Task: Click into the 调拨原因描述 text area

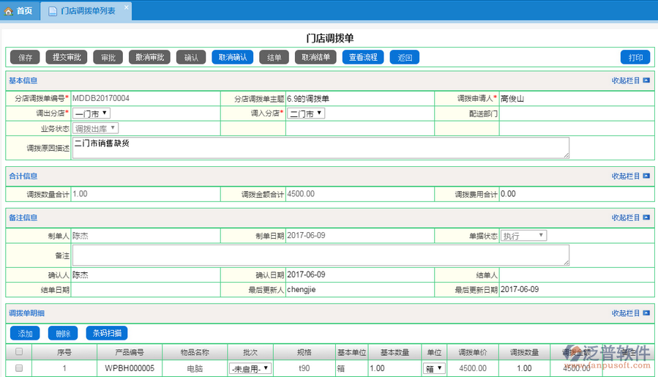Action: point(321,147)
